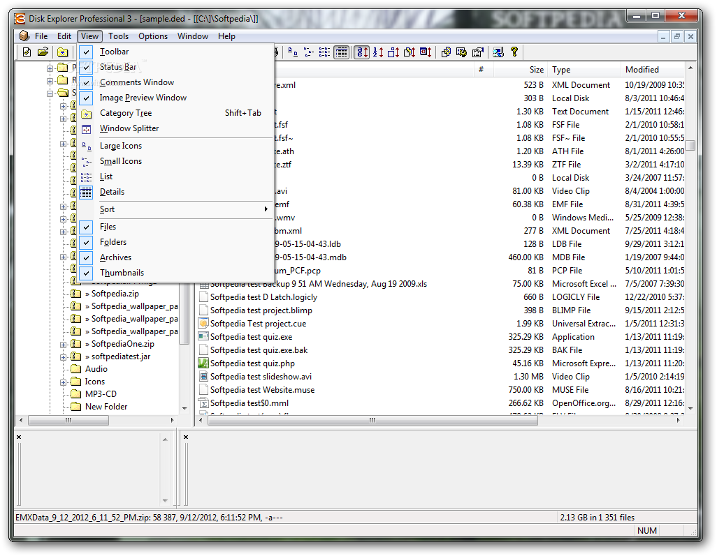Viewport: 717px width, 556px height.
Task: Expand the R folder tree node
Action: pyautogui.click(x=50, y=81)
